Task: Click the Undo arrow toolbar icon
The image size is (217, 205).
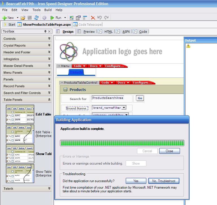Action: point(99,18)
